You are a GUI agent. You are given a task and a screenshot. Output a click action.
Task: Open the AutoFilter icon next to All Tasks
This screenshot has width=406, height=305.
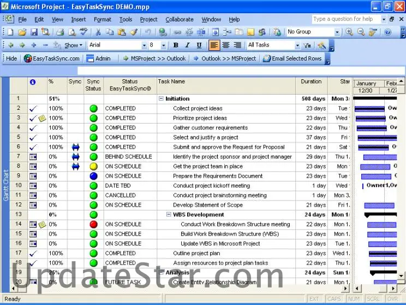click(307, 45)
